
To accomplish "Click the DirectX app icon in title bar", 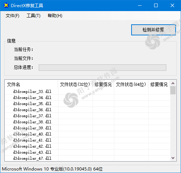I will (x=6, y=5).
